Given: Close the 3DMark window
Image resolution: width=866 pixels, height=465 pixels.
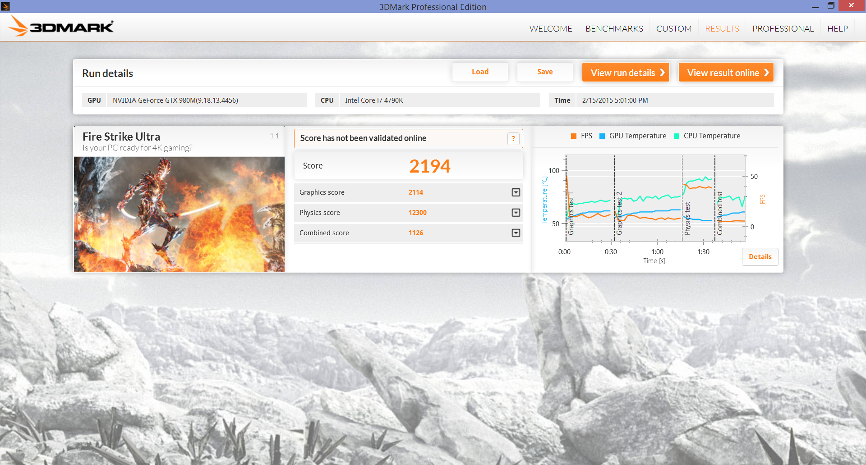Looking at the screenshot, I should coord(852,5).
